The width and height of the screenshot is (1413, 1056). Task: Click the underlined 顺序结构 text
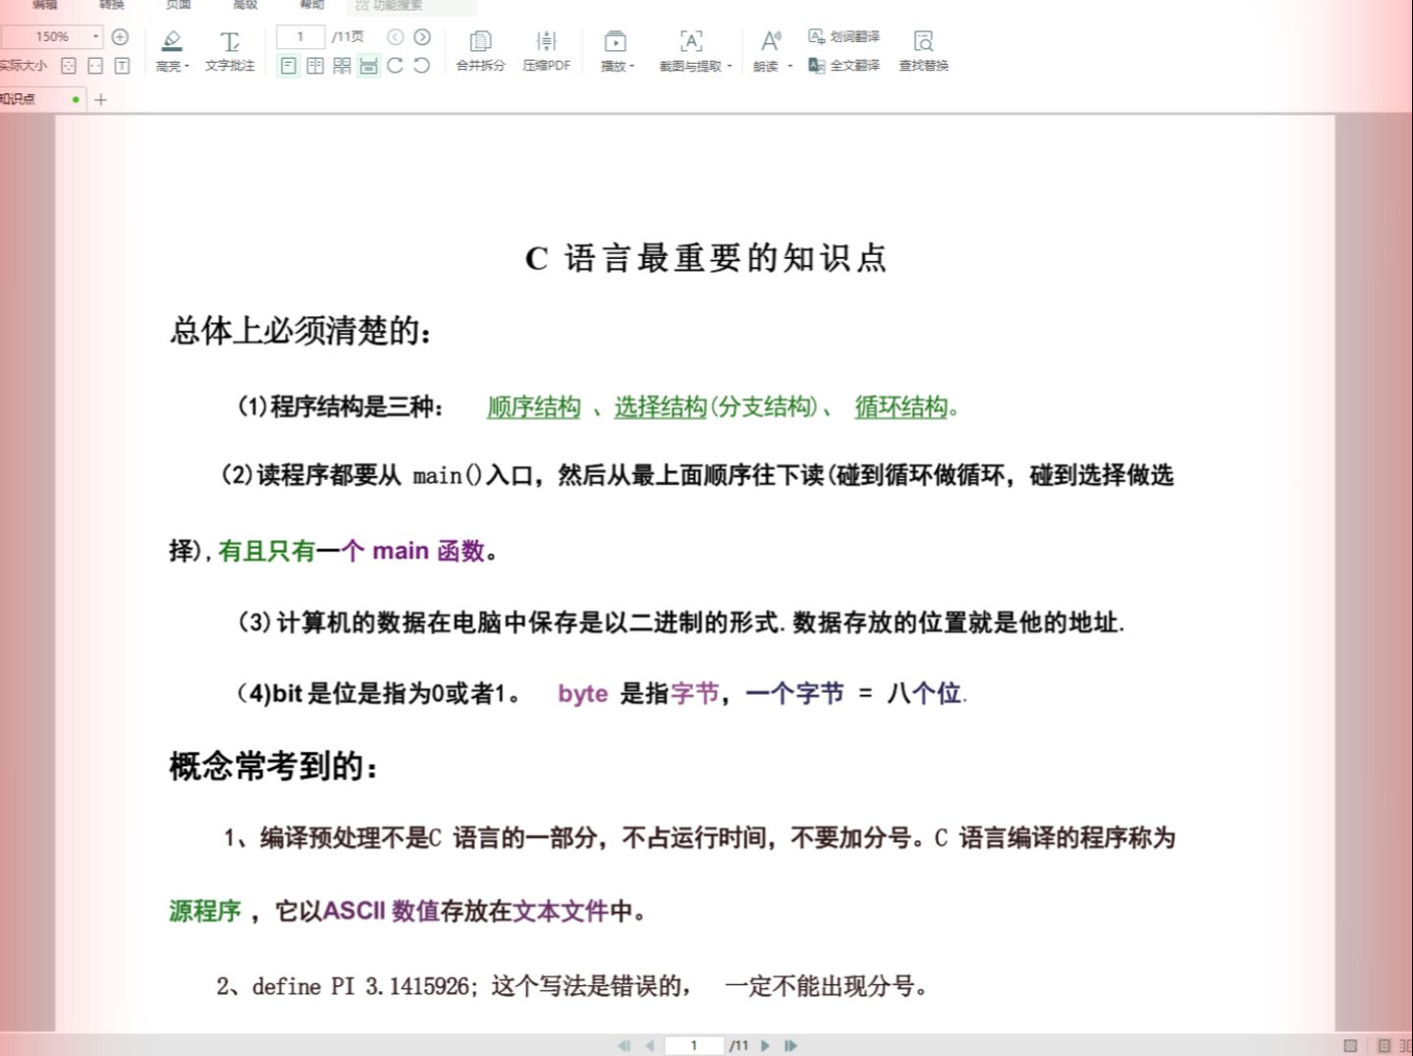coord(534,407)
